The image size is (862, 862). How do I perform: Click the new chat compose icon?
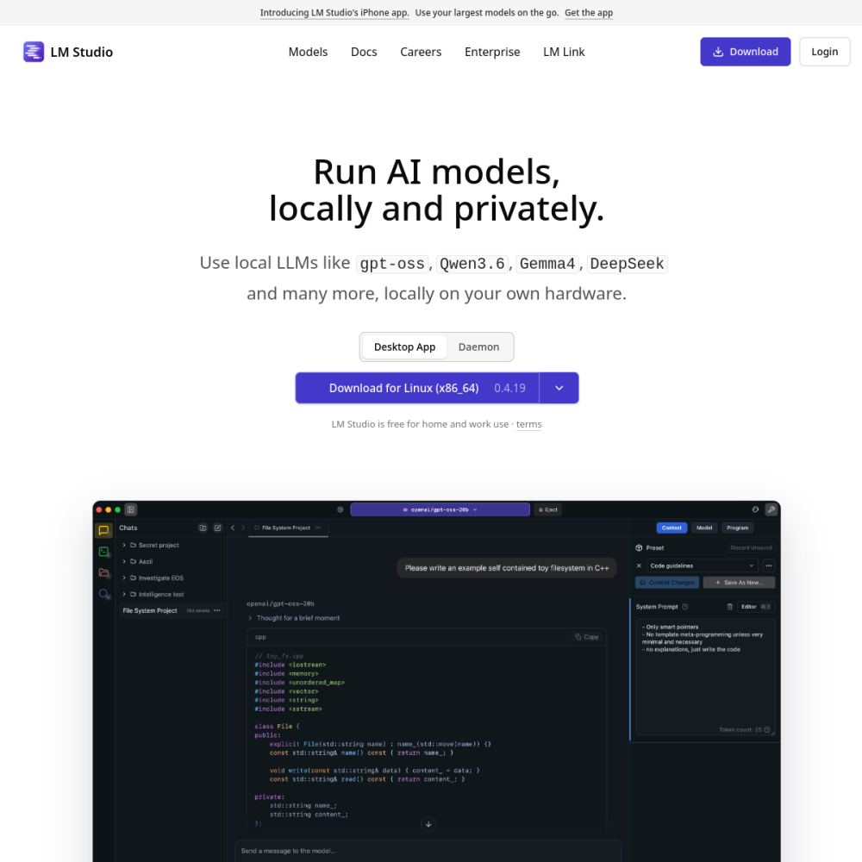point(218,528)
